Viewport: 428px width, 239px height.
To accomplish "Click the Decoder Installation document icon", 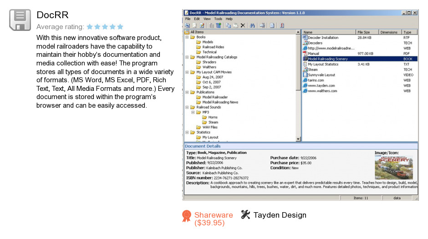I will coord(305,37).
